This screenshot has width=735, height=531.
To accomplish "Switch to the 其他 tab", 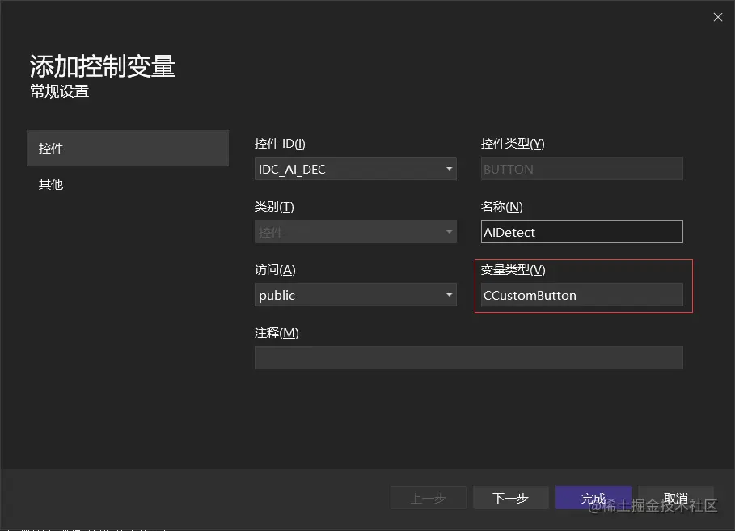I will (128, 184).
